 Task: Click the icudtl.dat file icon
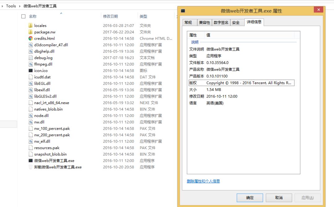point(30,77)
